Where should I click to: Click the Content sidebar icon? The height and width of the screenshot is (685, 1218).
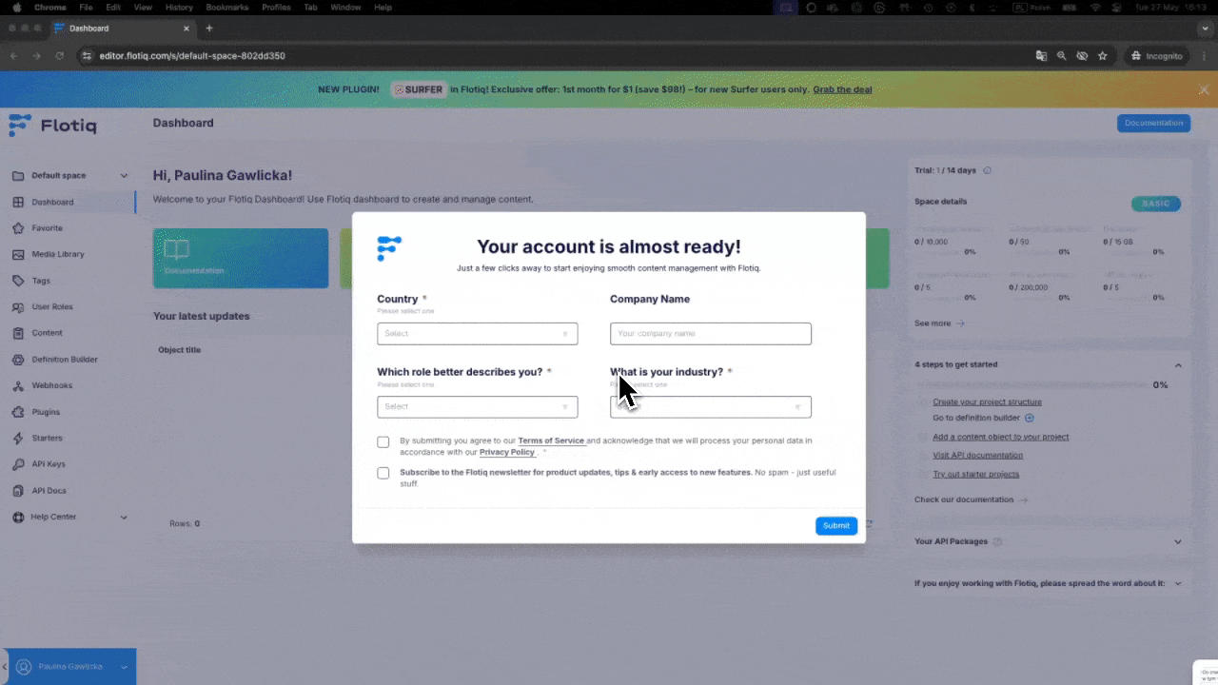18,333
